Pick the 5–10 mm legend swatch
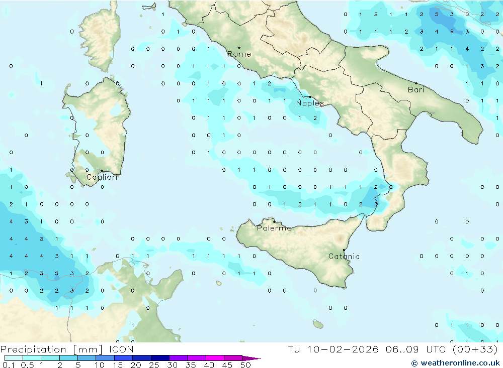 pyautogui.click(x=87, y=358)
